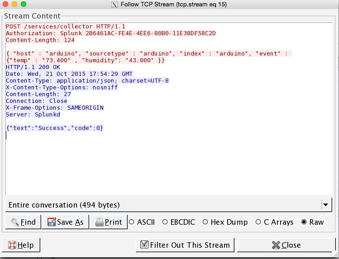Click the green macOS zoom window button

point(24,4)
